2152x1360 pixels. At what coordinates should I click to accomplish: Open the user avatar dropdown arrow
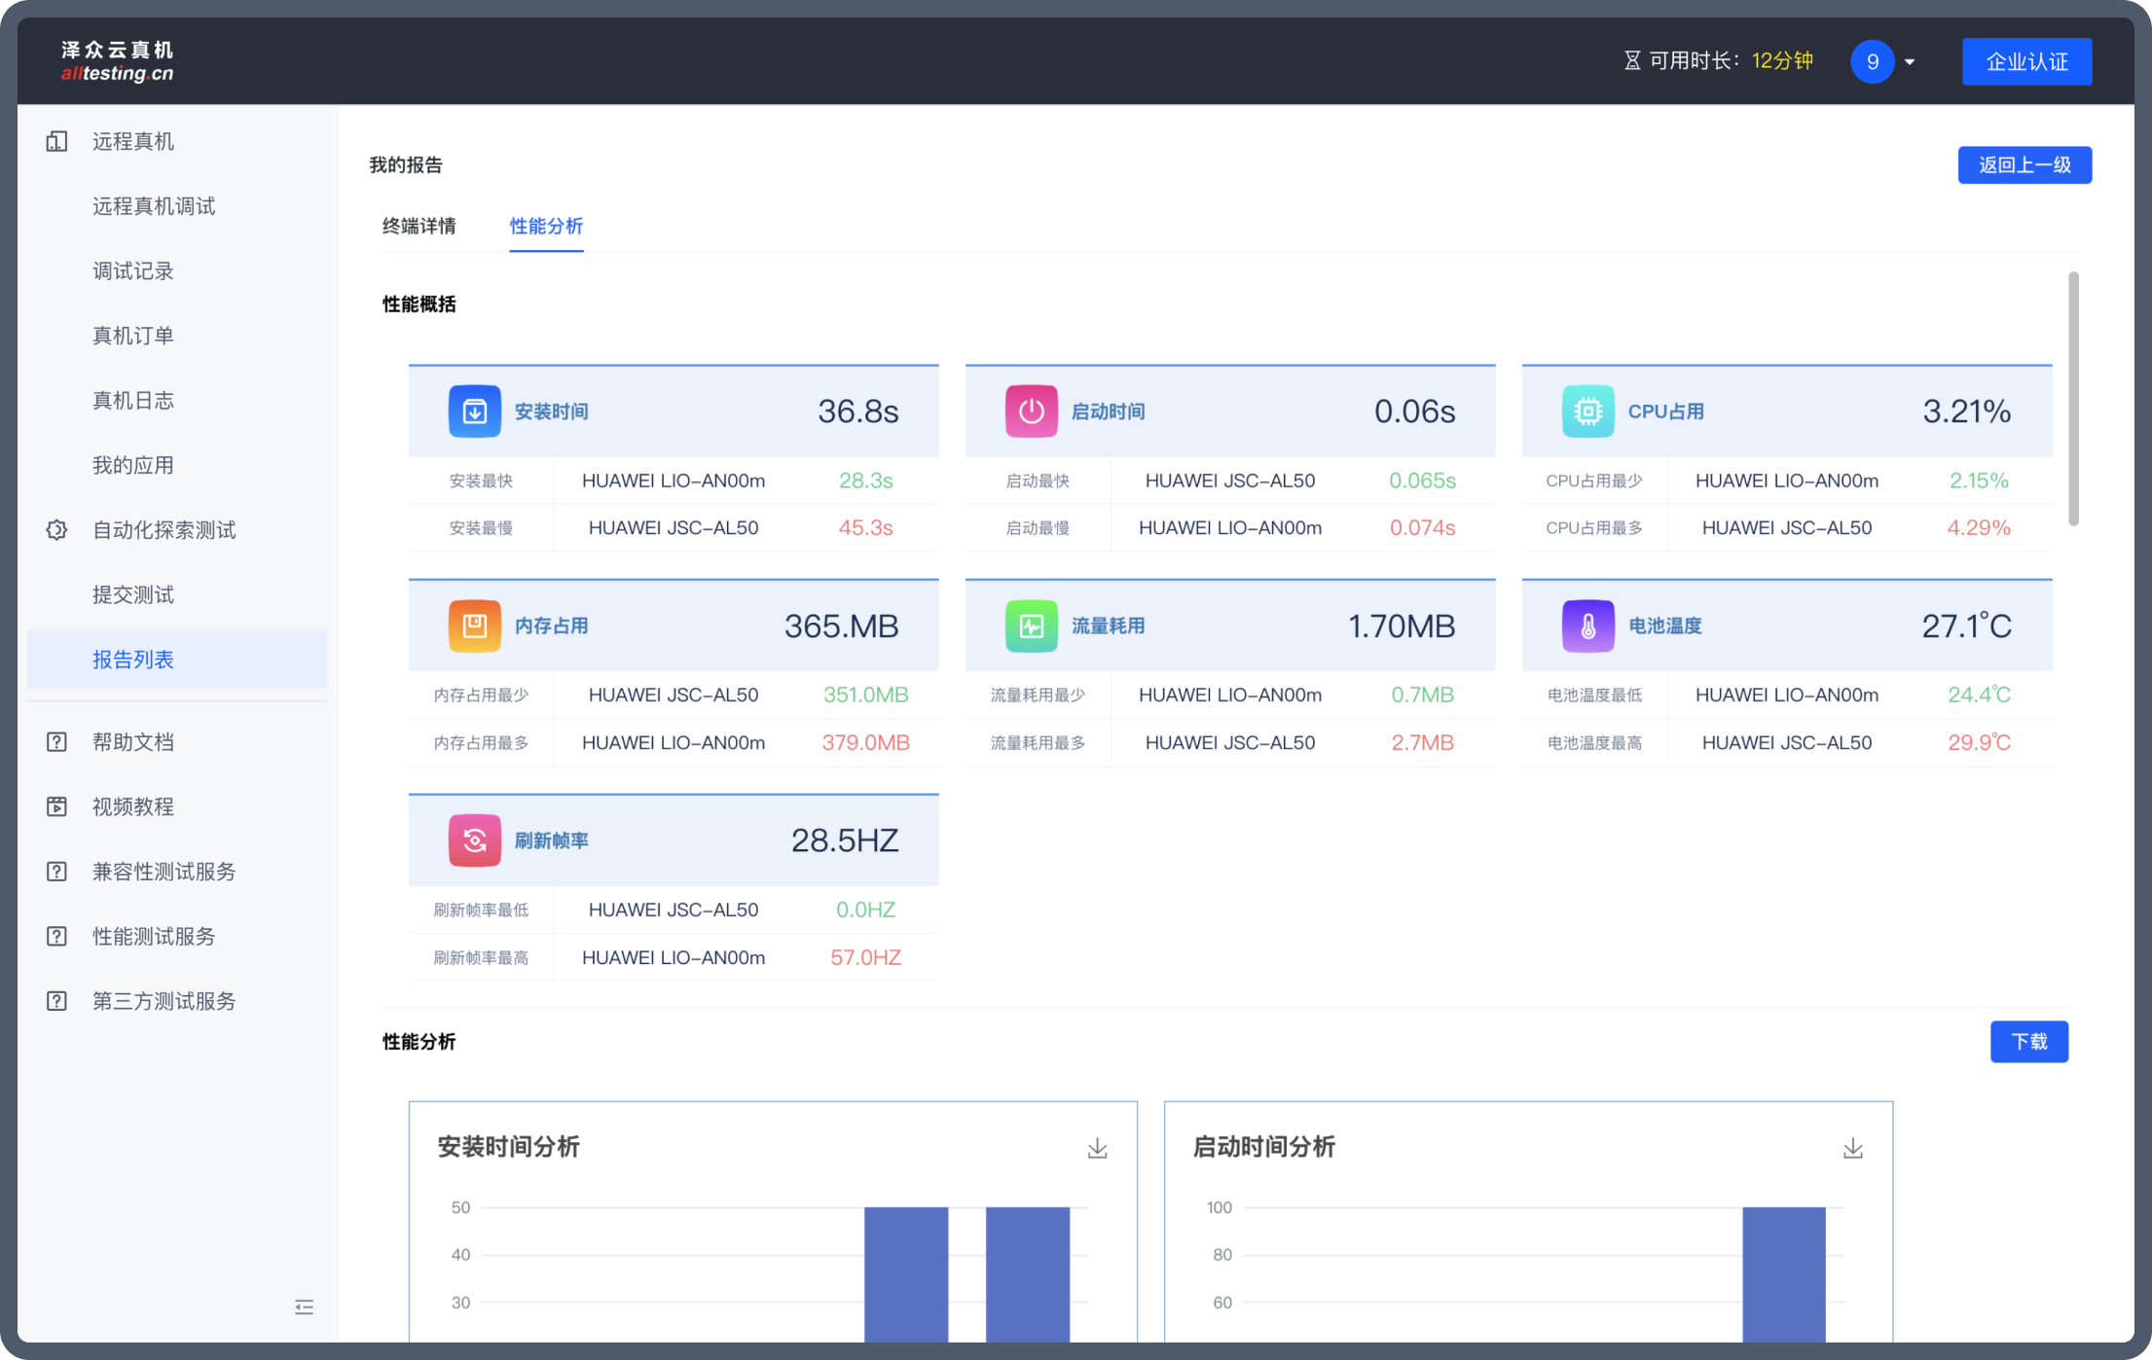tap(1910, 62)
